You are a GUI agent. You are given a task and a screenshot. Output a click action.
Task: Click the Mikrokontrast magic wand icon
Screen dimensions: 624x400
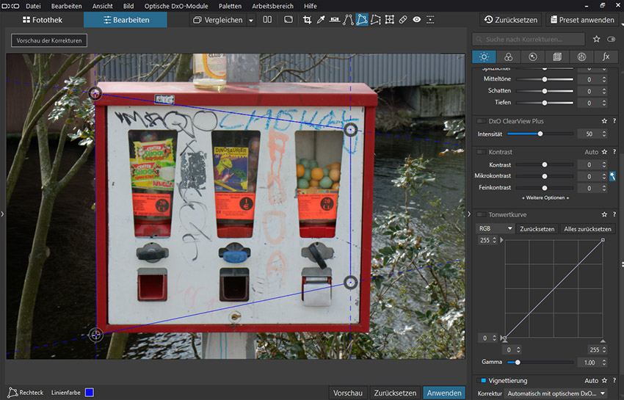pyautogui.click(x=612, y=176)
